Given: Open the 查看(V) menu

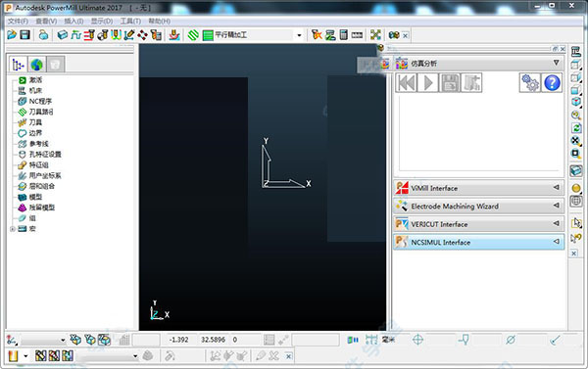Looking at the screenshot, I should 46,21.
